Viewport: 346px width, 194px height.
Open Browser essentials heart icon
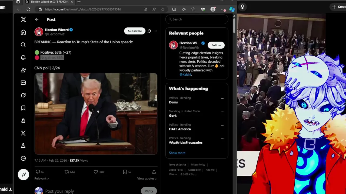click(x=203, y=9)
